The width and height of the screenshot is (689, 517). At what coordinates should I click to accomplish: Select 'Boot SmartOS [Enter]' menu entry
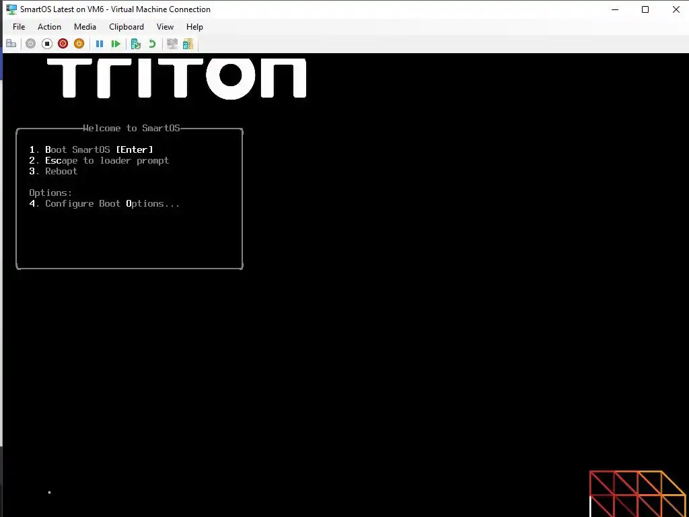92,149
